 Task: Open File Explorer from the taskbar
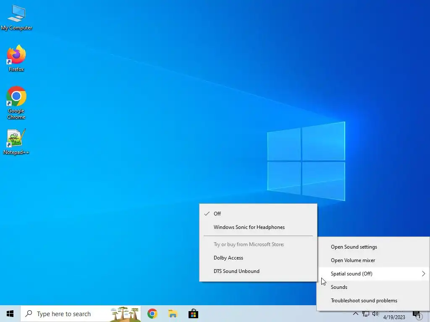pos(173,314)
